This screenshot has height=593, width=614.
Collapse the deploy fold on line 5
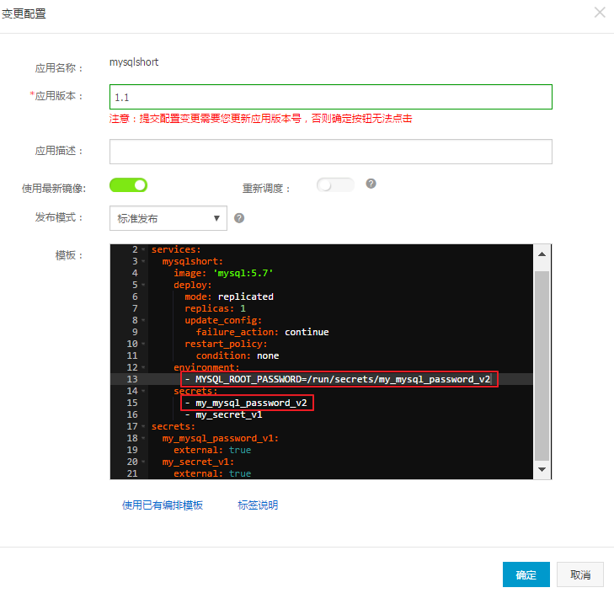pos(143,285)
